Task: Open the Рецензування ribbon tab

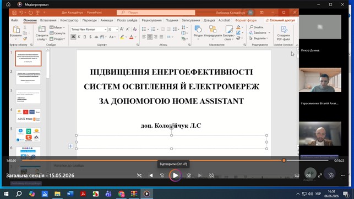Action: point(152,20)
